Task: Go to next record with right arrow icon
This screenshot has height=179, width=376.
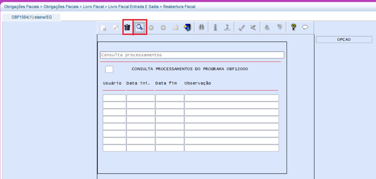Action: click(x=163, y=28)
